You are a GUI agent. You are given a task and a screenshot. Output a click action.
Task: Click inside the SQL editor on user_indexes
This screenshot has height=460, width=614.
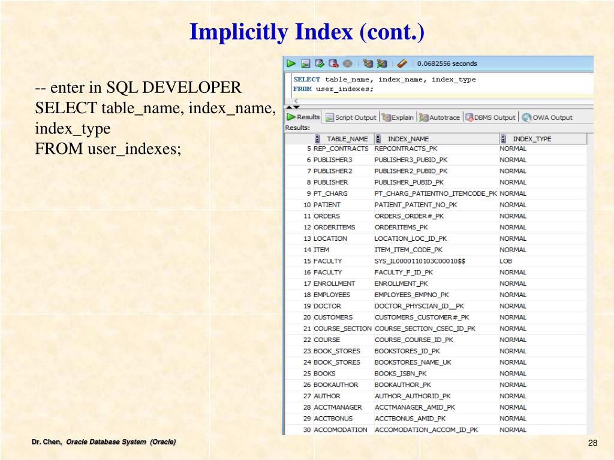[x=345, y=89]
